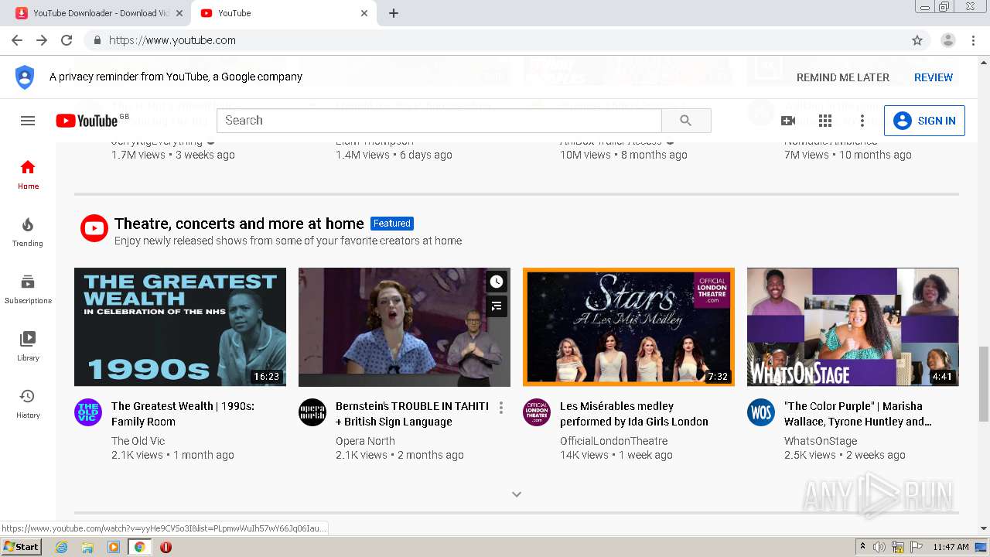Click SIGN IN button
The image size is (990, 557).
pos(924,121)
